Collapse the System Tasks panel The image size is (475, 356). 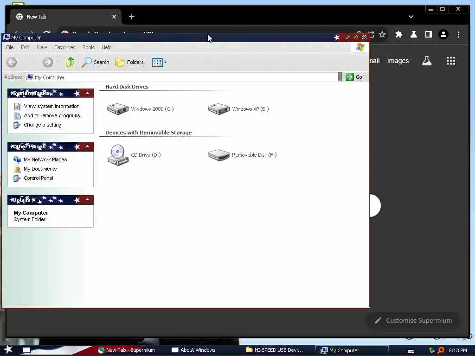(x=87, y=93)
